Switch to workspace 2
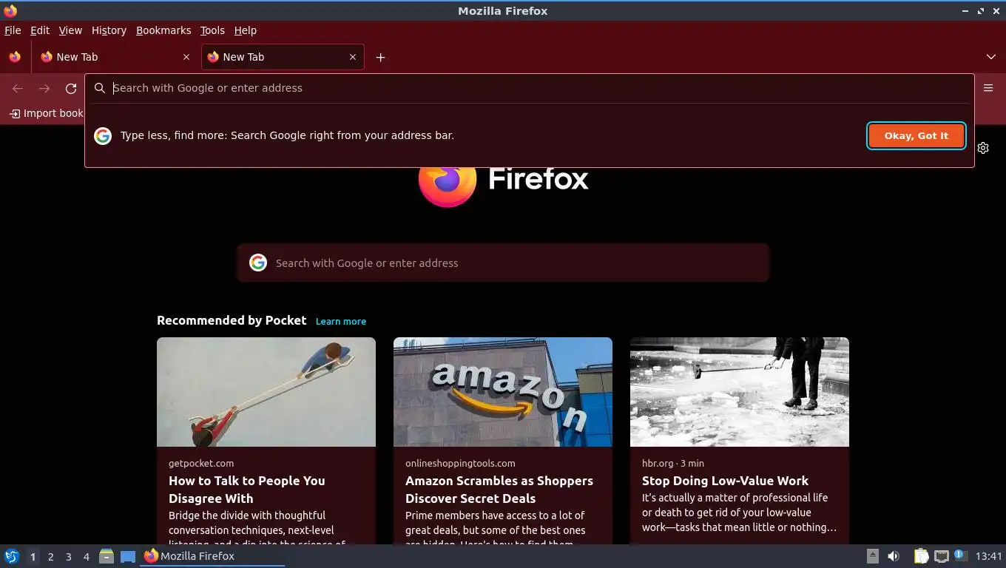The height and width of the screenshot is (568, 1006). coord(50,557)
